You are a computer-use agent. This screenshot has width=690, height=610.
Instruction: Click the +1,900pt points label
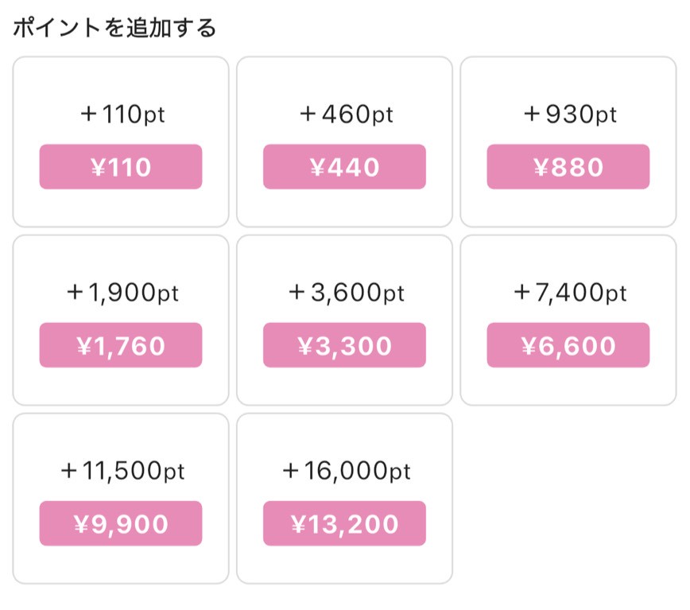[x=122, y=293]
